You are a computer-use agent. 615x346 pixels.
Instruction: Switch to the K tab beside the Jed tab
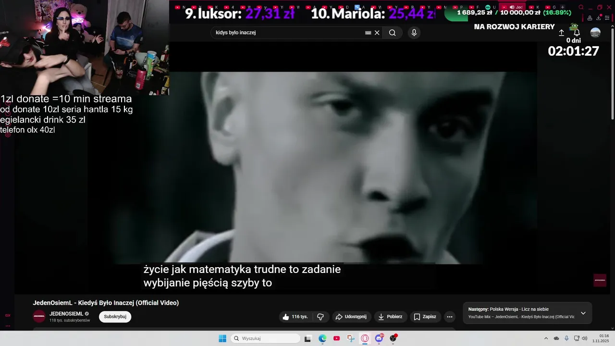coord(535,7)
